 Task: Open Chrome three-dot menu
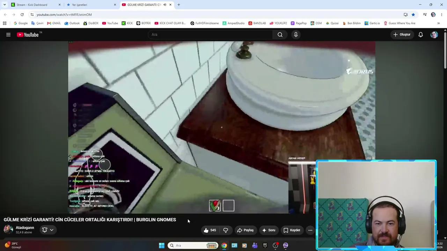(442, 15)
